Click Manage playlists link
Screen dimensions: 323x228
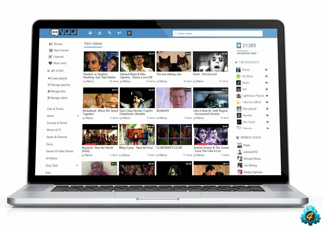click(x=59, y=85)
